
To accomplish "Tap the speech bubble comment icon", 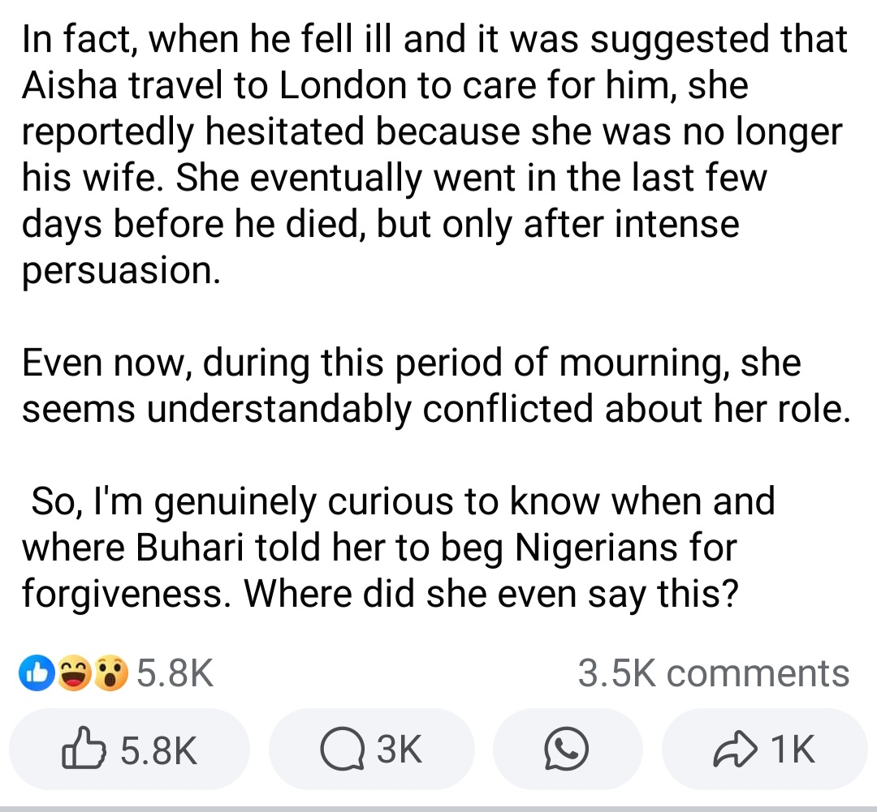I will (x=343, y=750).
